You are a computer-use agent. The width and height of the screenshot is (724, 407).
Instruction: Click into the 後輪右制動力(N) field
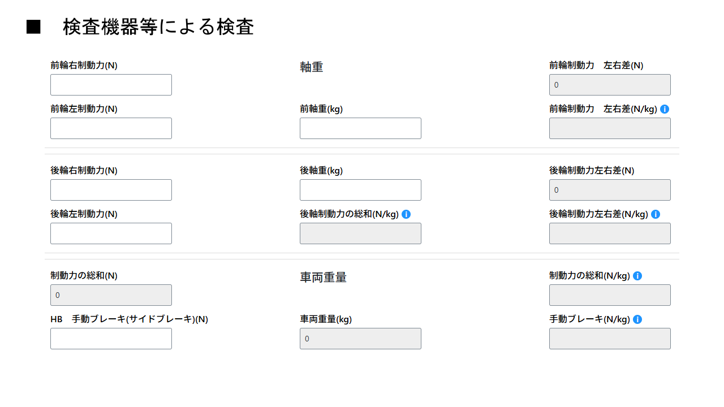[x=111, y=190]
